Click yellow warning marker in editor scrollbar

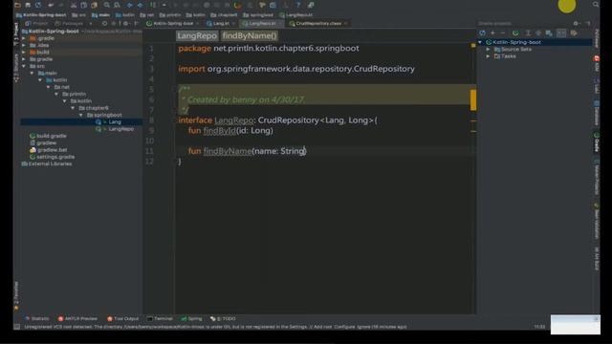point(473,99)
